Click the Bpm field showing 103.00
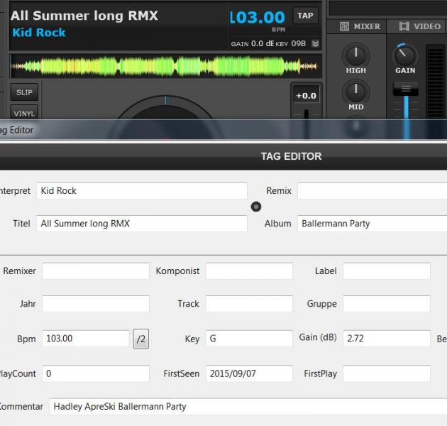 (85, 339)
